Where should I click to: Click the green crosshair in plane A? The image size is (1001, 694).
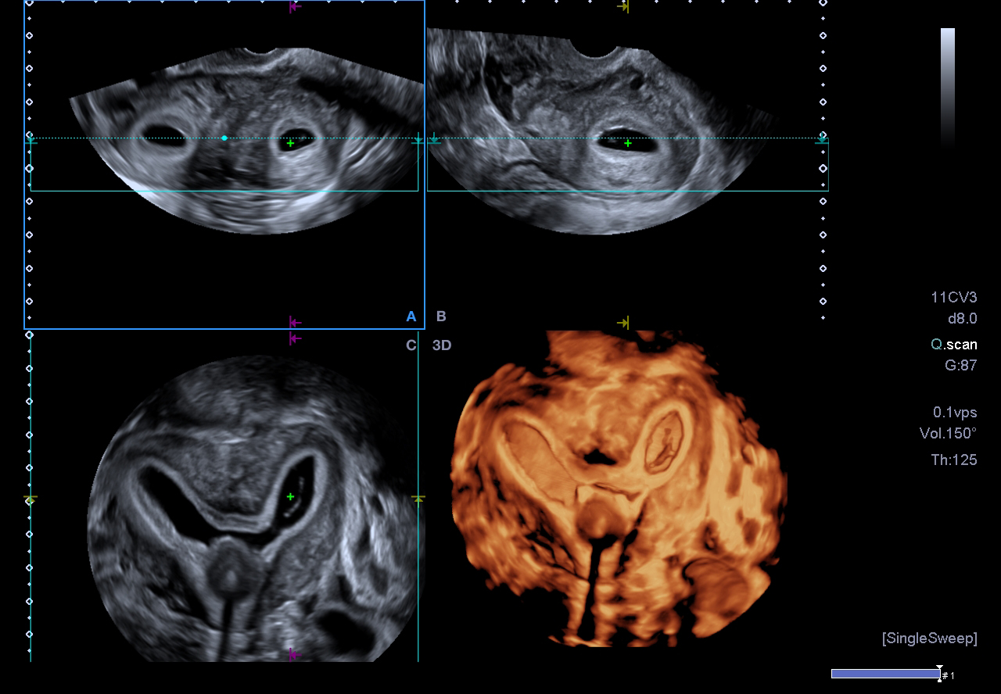click(x=291, y=144)
